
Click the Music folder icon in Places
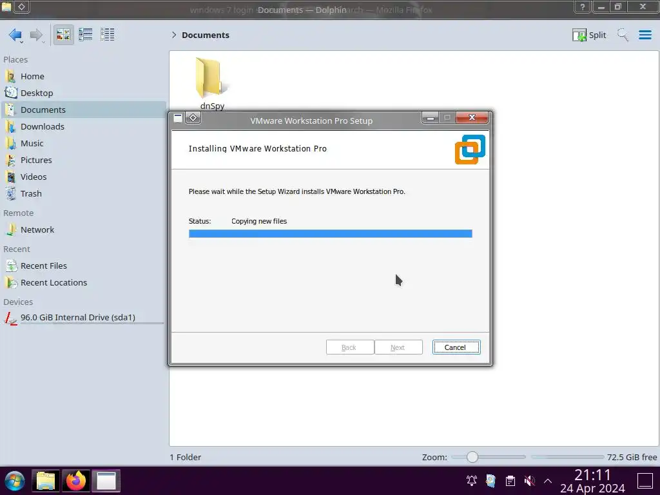coord(10,144)
